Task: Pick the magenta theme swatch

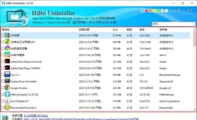Action: point(147,11)
